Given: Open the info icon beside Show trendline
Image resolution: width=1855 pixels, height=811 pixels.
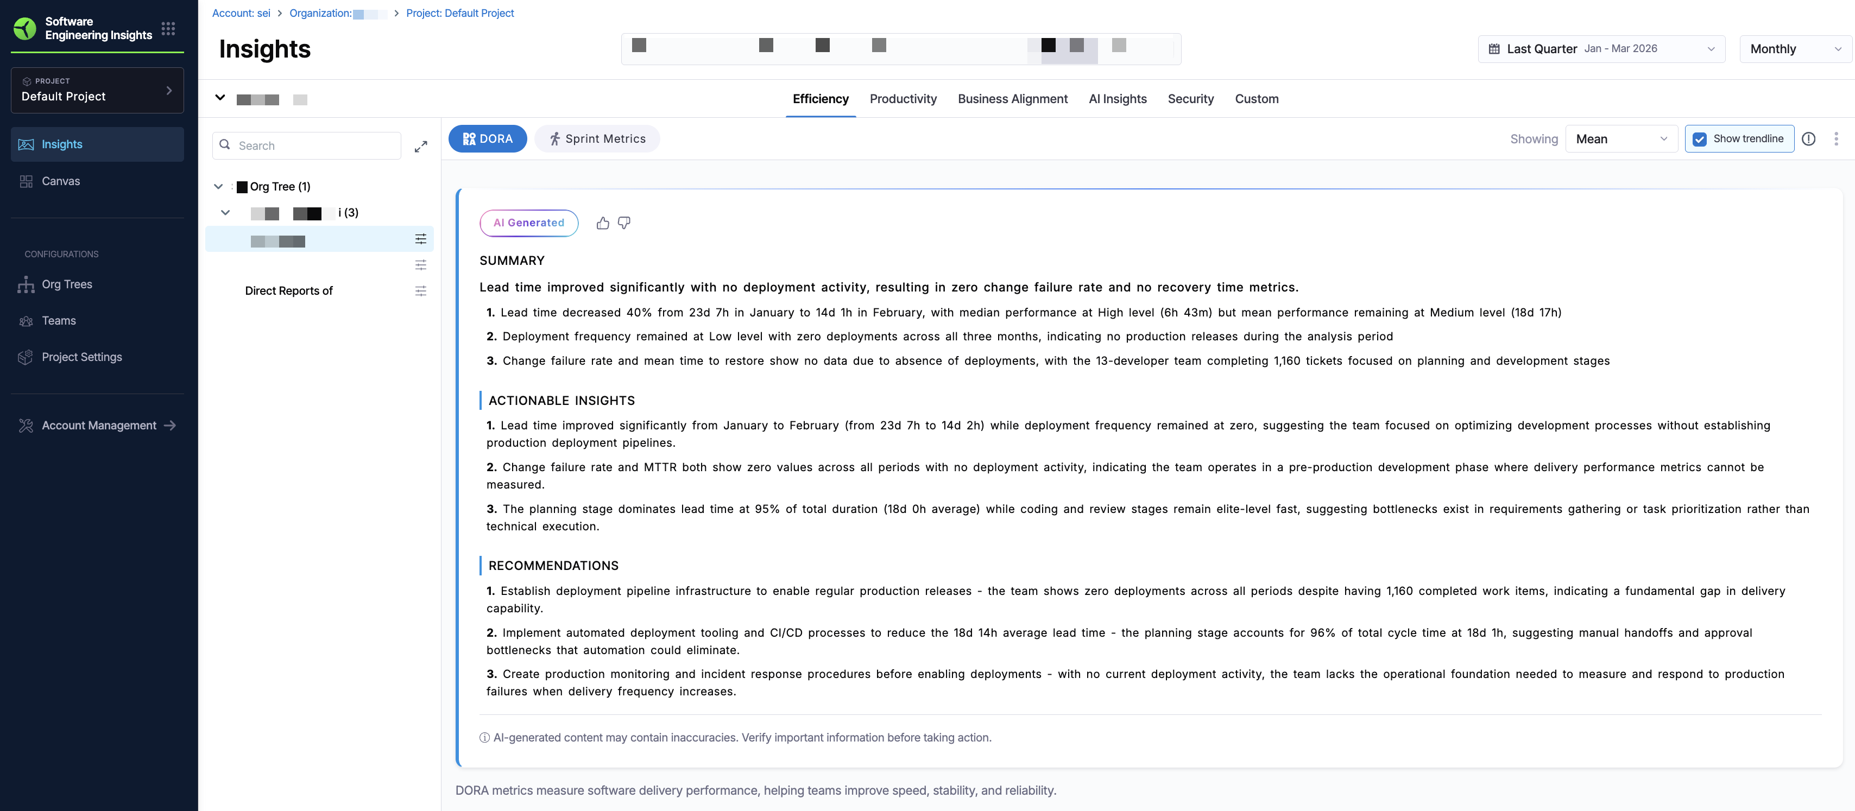Looking at the screenshot, I should click(1809, 139).
